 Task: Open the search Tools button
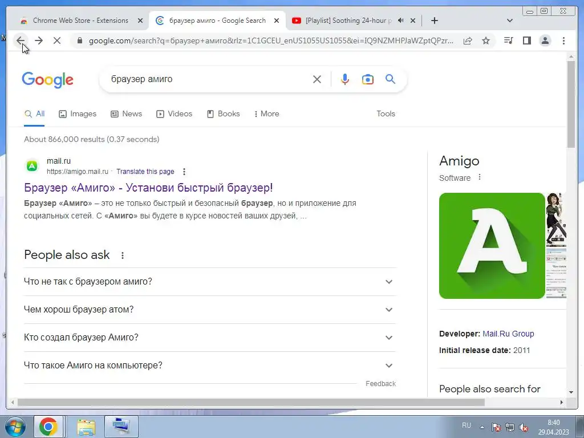386,114
